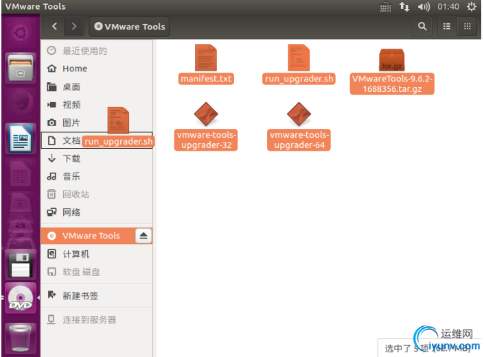Open Home in the sidebar
This screenshot has width=484, height=357.
pos(97,69)
